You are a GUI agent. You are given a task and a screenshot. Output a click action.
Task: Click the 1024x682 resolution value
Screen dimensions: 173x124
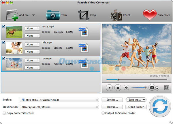[x=59, y=32]
